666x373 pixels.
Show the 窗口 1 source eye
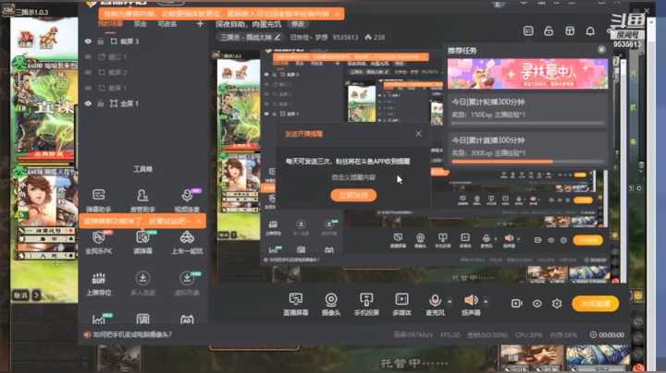(x=88, y=57)
